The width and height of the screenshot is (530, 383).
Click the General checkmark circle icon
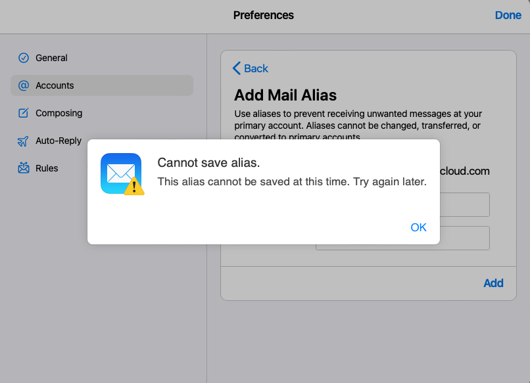coord(23,58)
